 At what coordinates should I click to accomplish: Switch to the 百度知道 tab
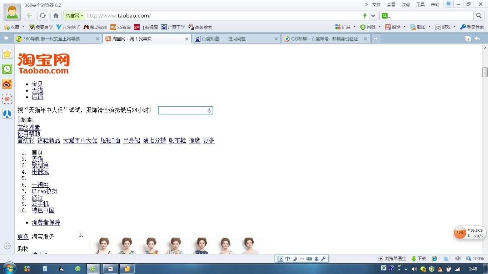coord(236,39)
